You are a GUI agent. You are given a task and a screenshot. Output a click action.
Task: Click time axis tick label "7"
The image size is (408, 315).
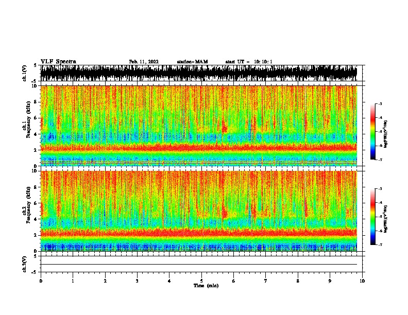pyautogui.click(x=266, y=281)
